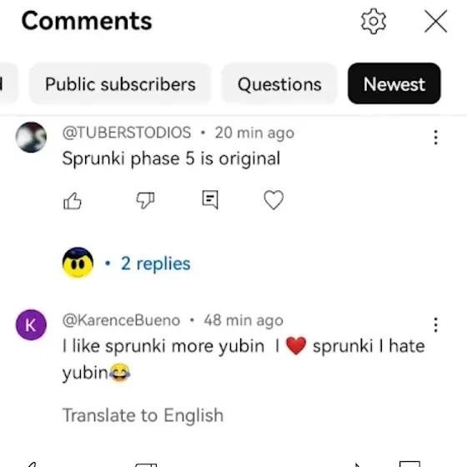Screen dimensions: 467x467
Task: Select the Public subscribers filter chip
Action: pos(120,83)
